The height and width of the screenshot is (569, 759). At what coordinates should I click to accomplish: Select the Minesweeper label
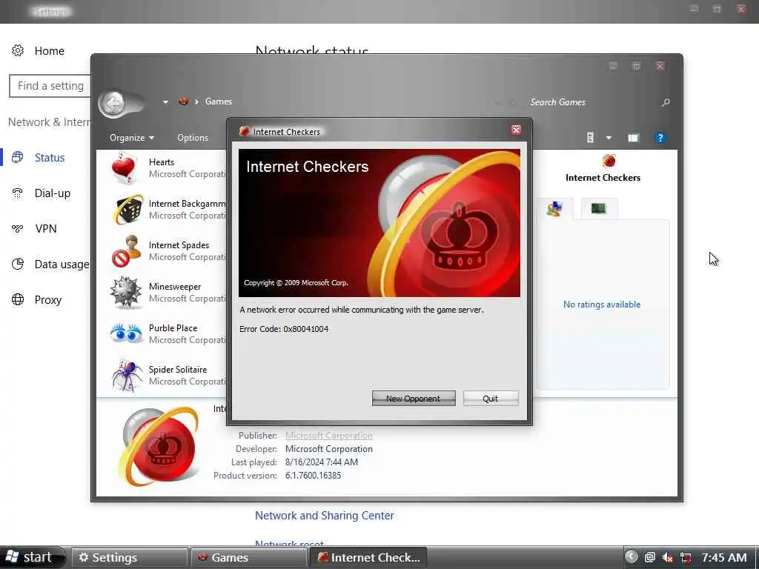pos(175,287)
